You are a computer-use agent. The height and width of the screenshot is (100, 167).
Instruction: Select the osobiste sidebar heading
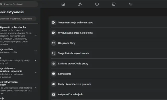click(7, 49)
